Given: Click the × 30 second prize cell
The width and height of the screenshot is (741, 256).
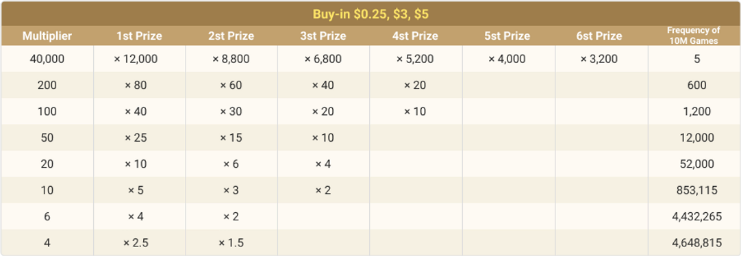Looking at the screenshot, I should tap(231, 112).
